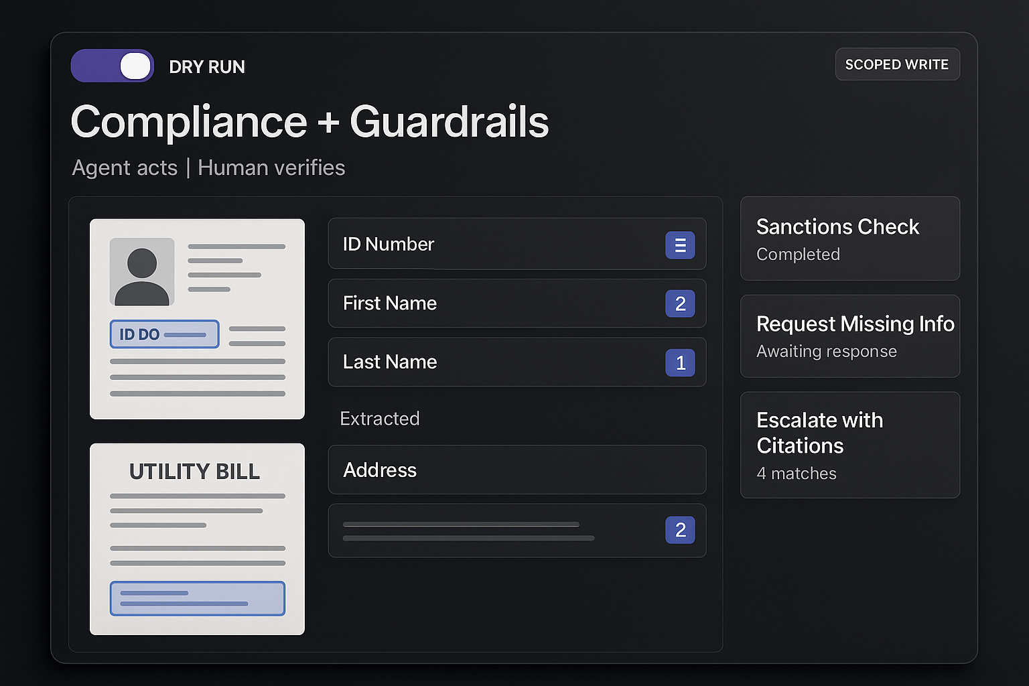Click the citation badge on Last Name
Screen dimensions: 1029x686
(x=680, y=362)
